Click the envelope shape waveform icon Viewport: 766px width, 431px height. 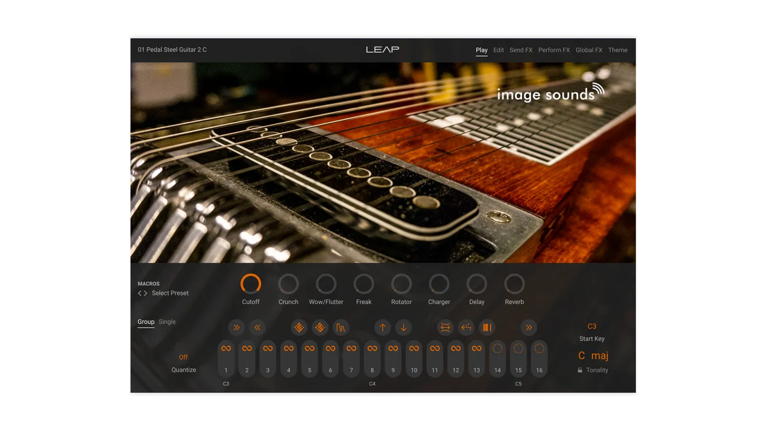point(341,328)
